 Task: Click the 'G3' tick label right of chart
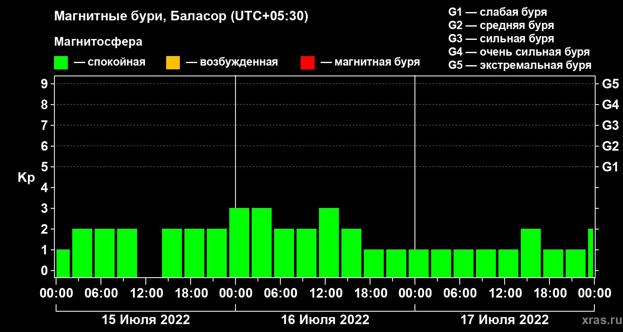click(x=611, y=125)
